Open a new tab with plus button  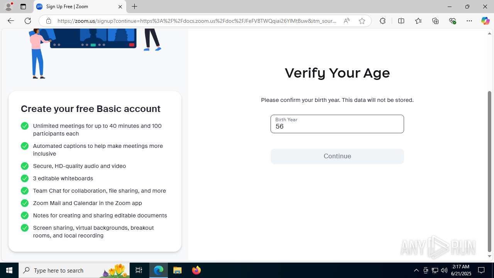click(x=134, y=7)
